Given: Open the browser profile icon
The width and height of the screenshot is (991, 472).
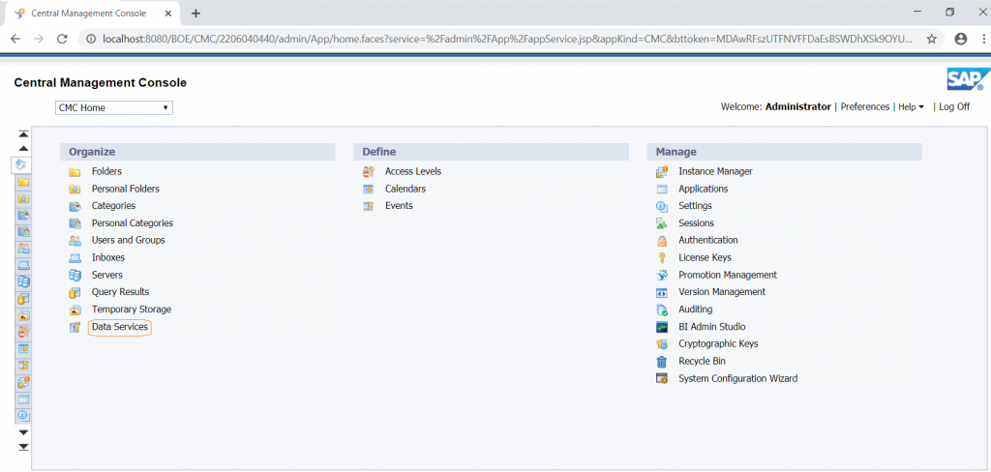Looking at the screenshot, I should coord(961,39).
